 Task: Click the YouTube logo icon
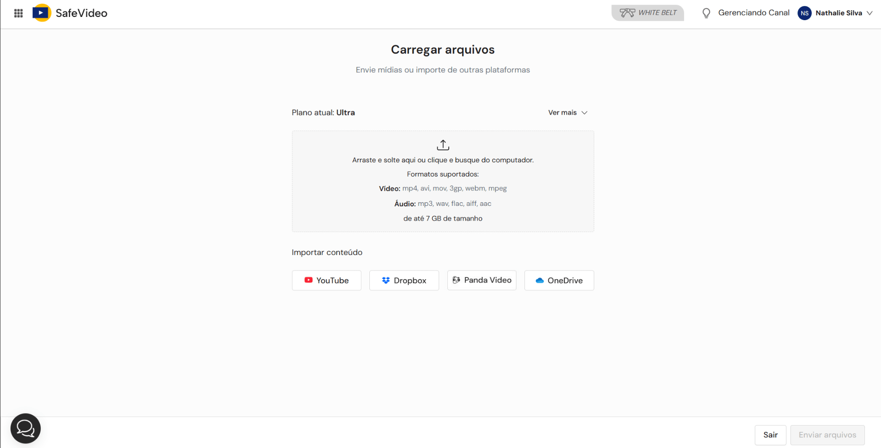pos(308,280)
